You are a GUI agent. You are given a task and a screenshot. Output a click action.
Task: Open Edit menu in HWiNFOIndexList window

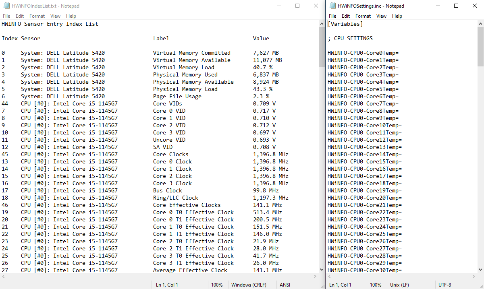click(x=20, y=16)
